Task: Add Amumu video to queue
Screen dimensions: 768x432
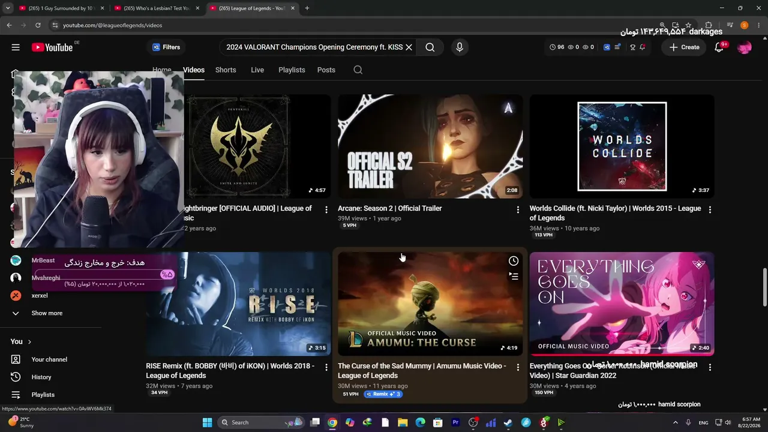Action: (514, 276)
